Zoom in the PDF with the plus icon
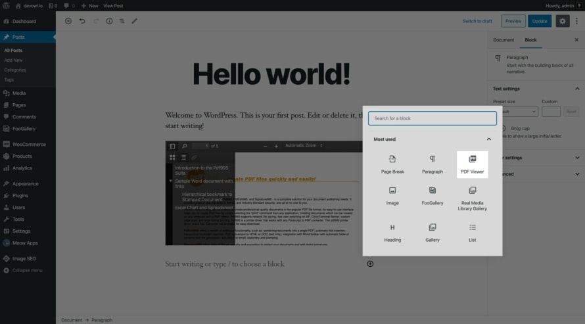Image resolution: width=585 pixels, height=324 pixels. pyautogui.click(x=276, y=146)
